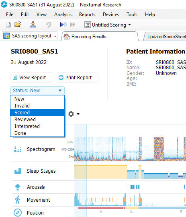Click the fast forward double-arrow icon
Image resolution: width=186 pixels, height=217 pixels.
(73, 25)
